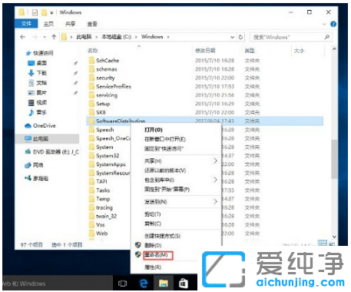The height and width of the screenshot is (292, 351).
Task: Expand the 包含到库中(I) submenu
Action: (215, 180)
